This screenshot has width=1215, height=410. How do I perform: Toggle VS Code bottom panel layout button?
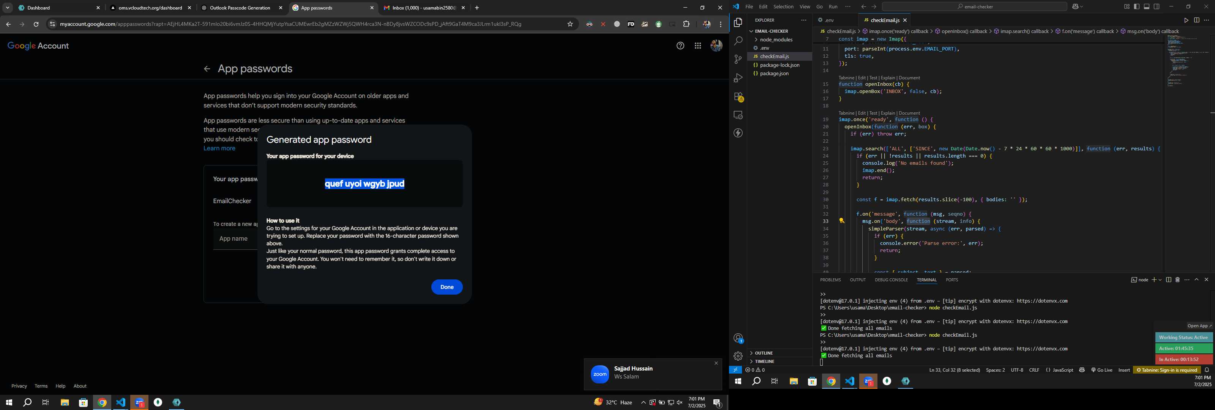(x=1147, y=6)
